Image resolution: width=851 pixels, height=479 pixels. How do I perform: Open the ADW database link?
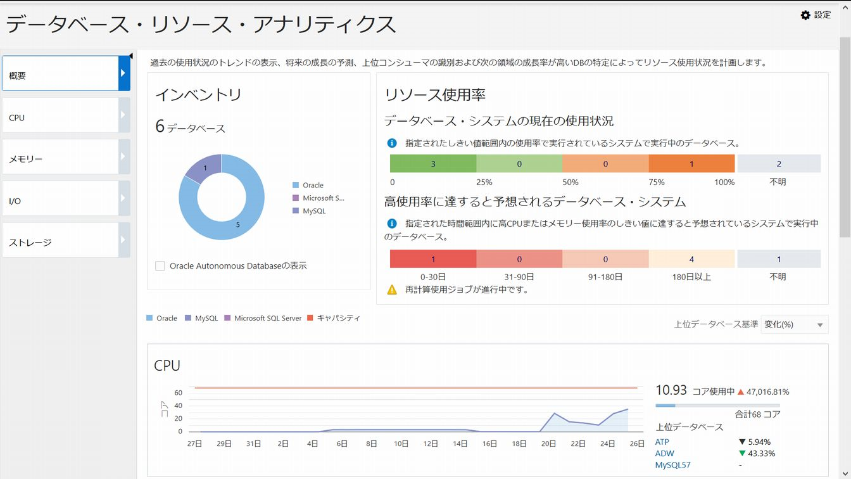point(664,454)
